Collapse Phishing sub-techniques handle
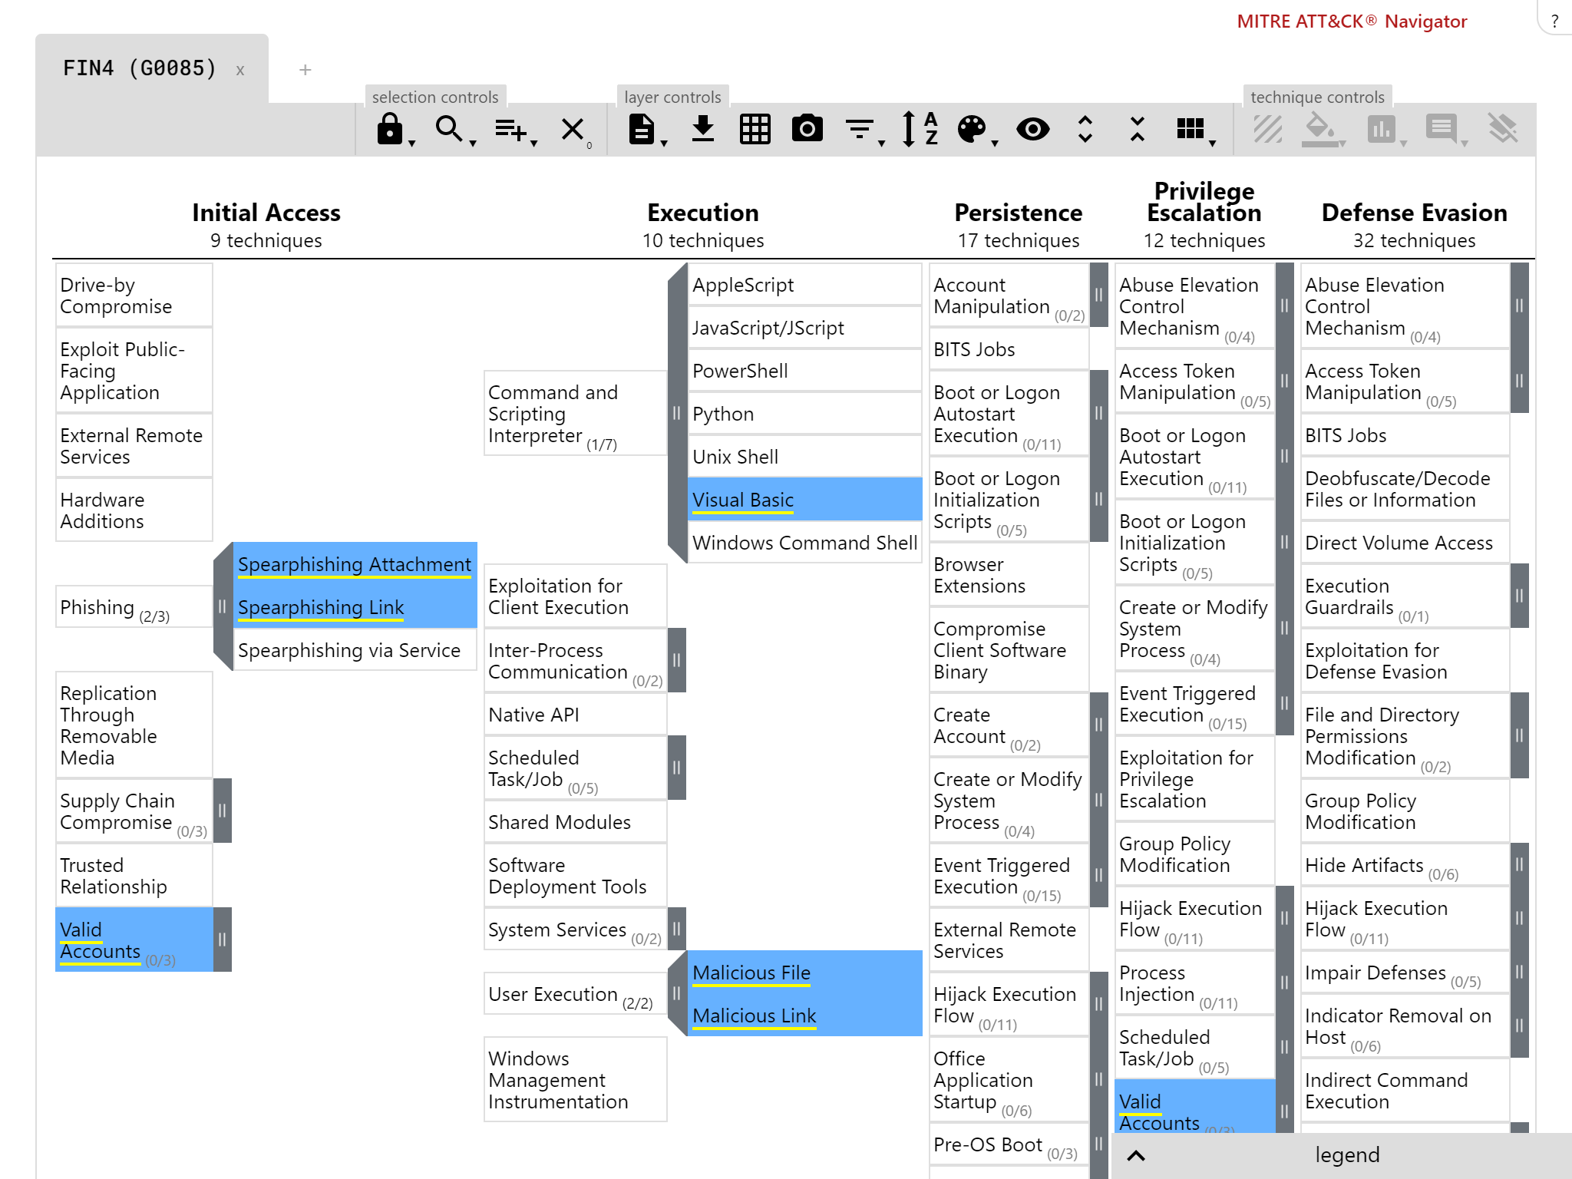 223,606
